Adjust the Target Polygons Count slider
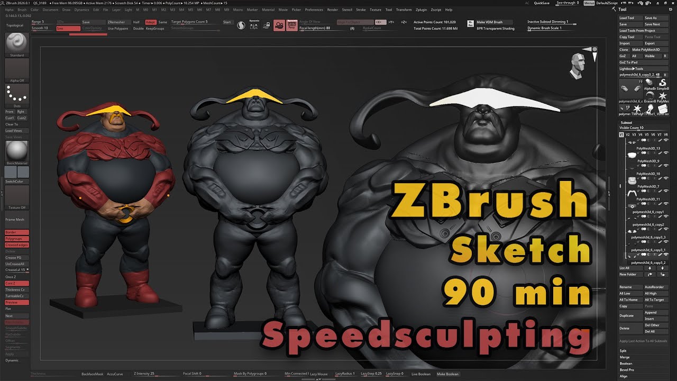Viewport: 677px width, 381px height. 195,22
